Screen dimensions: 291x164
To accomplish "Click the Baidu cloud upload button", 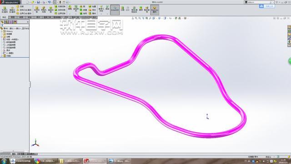I will pos(267,6).
